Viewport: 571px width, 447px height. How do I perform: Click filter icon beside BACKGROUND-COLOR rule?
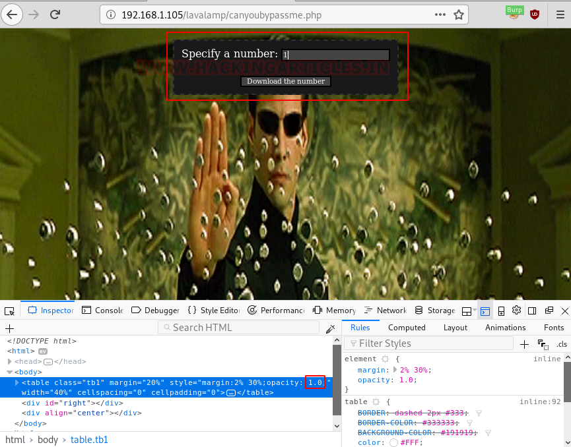[488, 432]
